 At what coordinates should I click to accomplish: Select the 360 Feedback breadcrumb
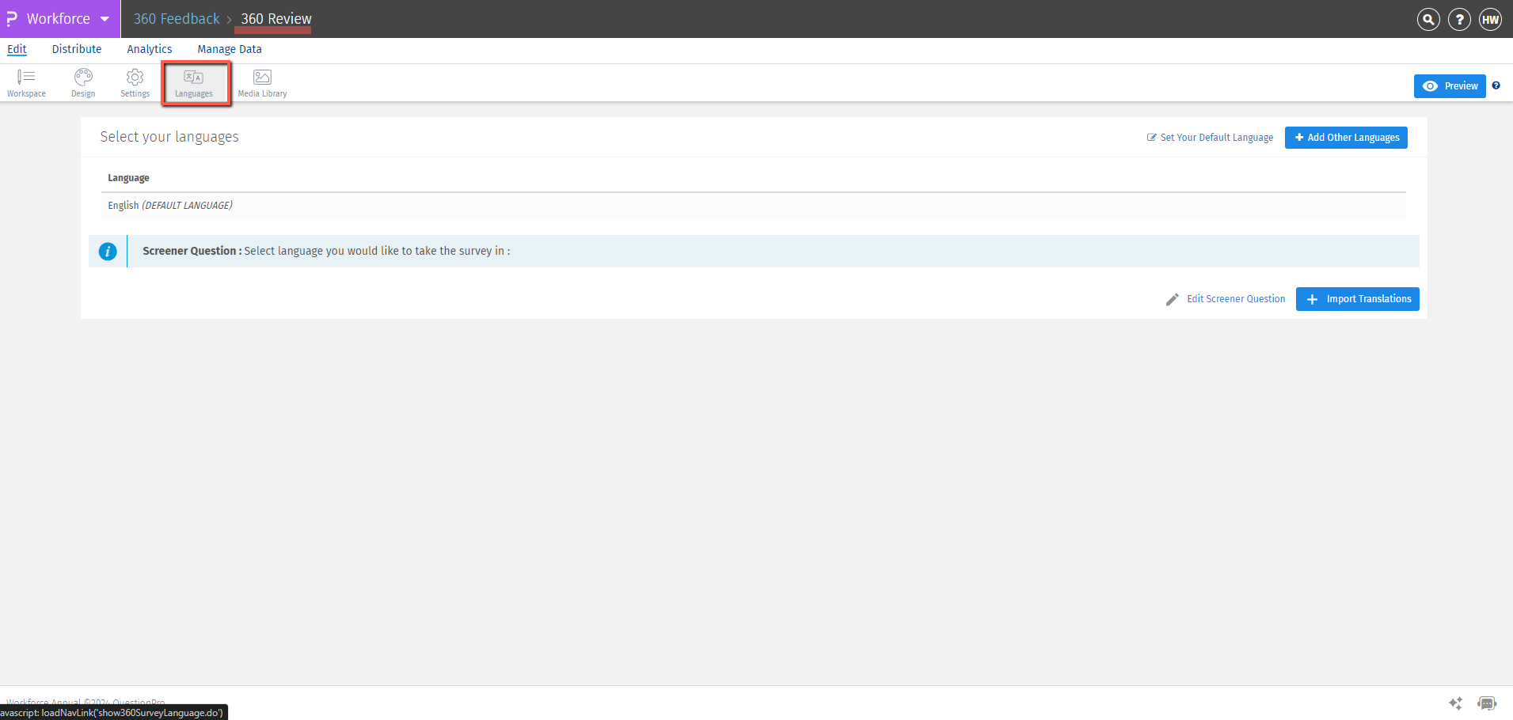point(176,18)
